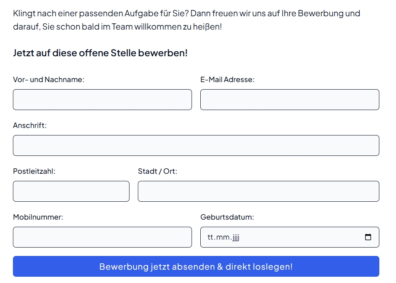Select the mm month segment of Geburtsdatum
Screen dimensions: 396x283
coord(223,237)
